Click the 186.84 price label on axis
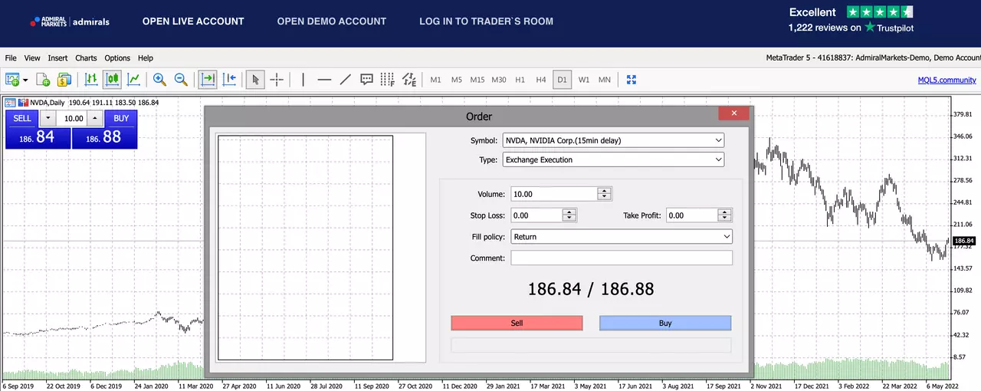Viewport: 981px width, 391px height. [x=963, y=241]
